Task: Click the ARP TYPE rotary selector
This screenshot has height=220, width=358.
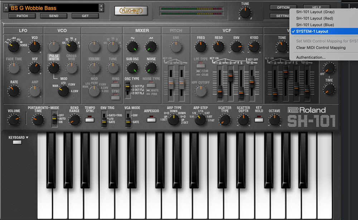Action: [x=174, y=120]
